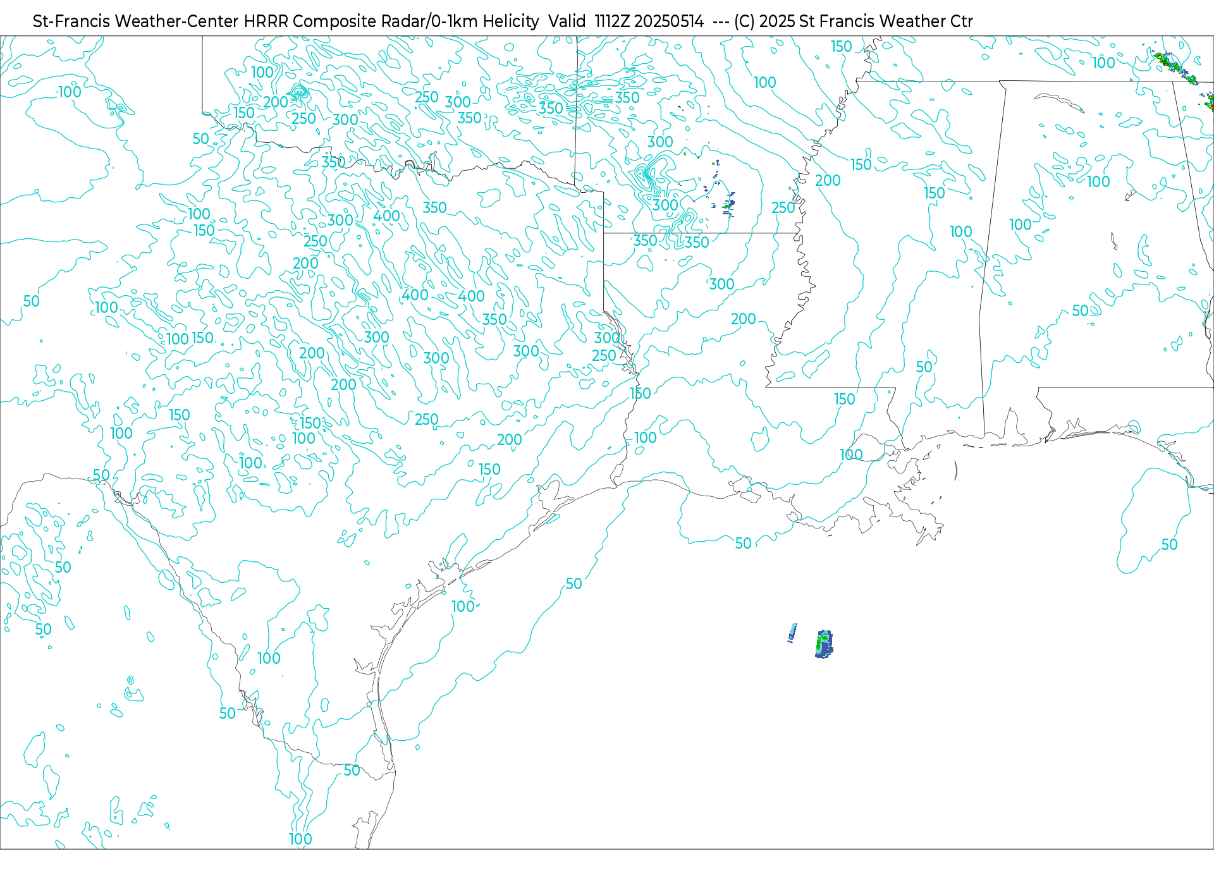Click the "1112Z 20250514" valid time text

[x=649, y=21]
